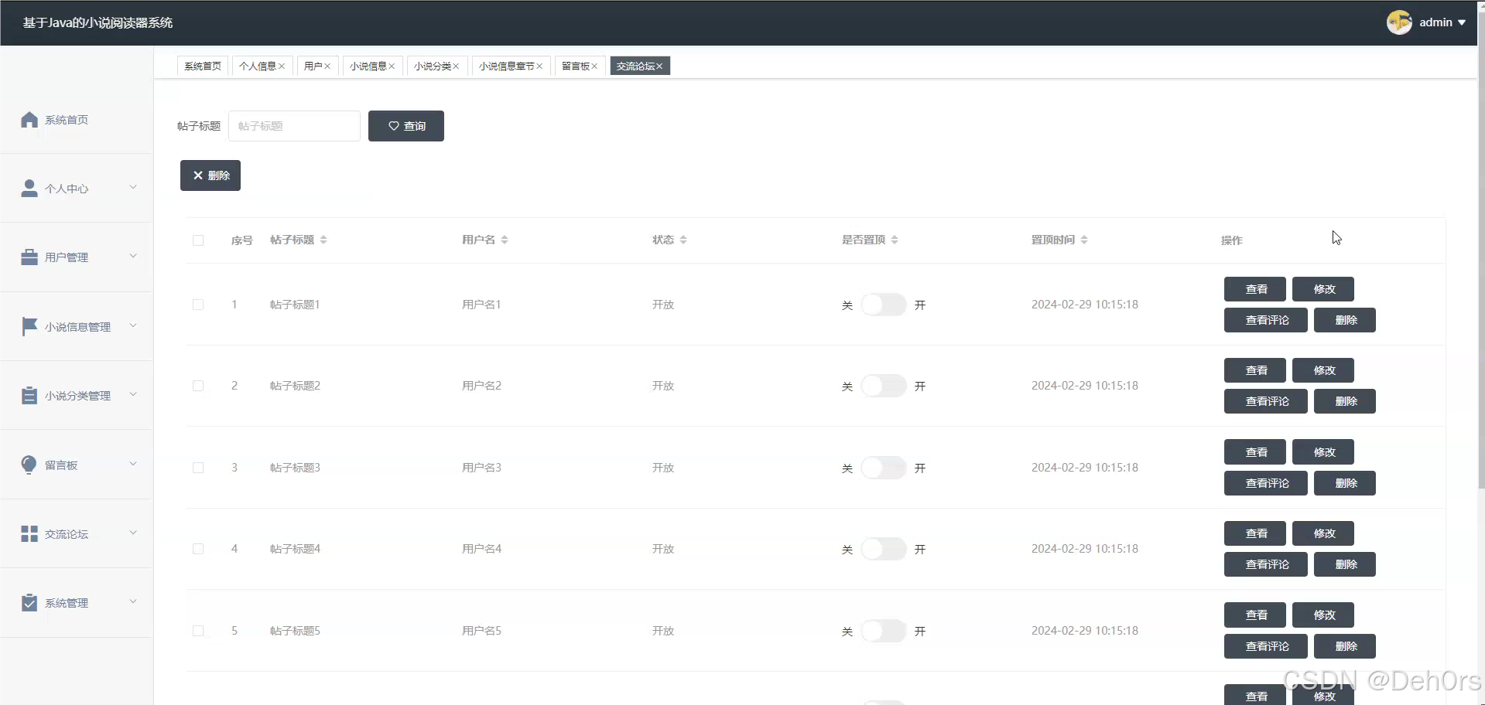Open 交流论坛 via its grid icon

pos(29,533)
